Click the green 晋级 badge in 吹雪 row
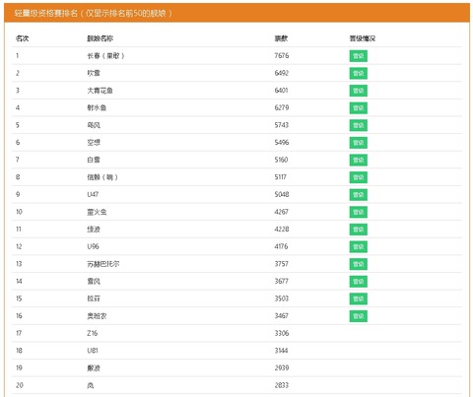 click(x=358, y=73)
